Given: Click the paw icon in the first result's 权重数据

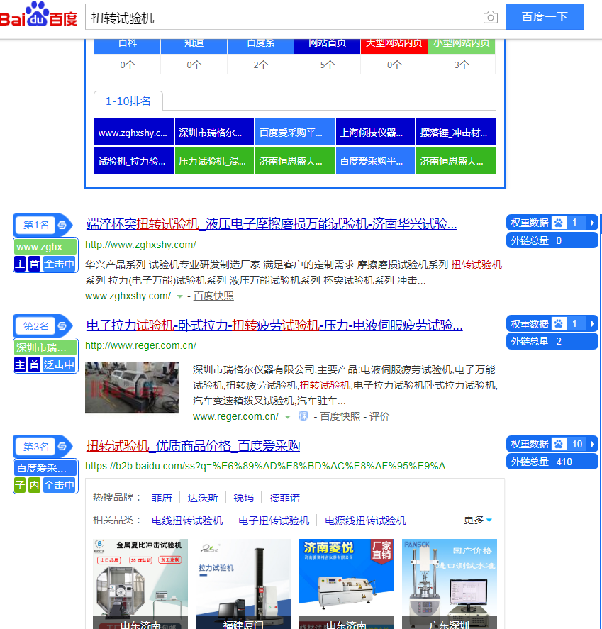Looking at the screenshot, I should click(558, 223).
